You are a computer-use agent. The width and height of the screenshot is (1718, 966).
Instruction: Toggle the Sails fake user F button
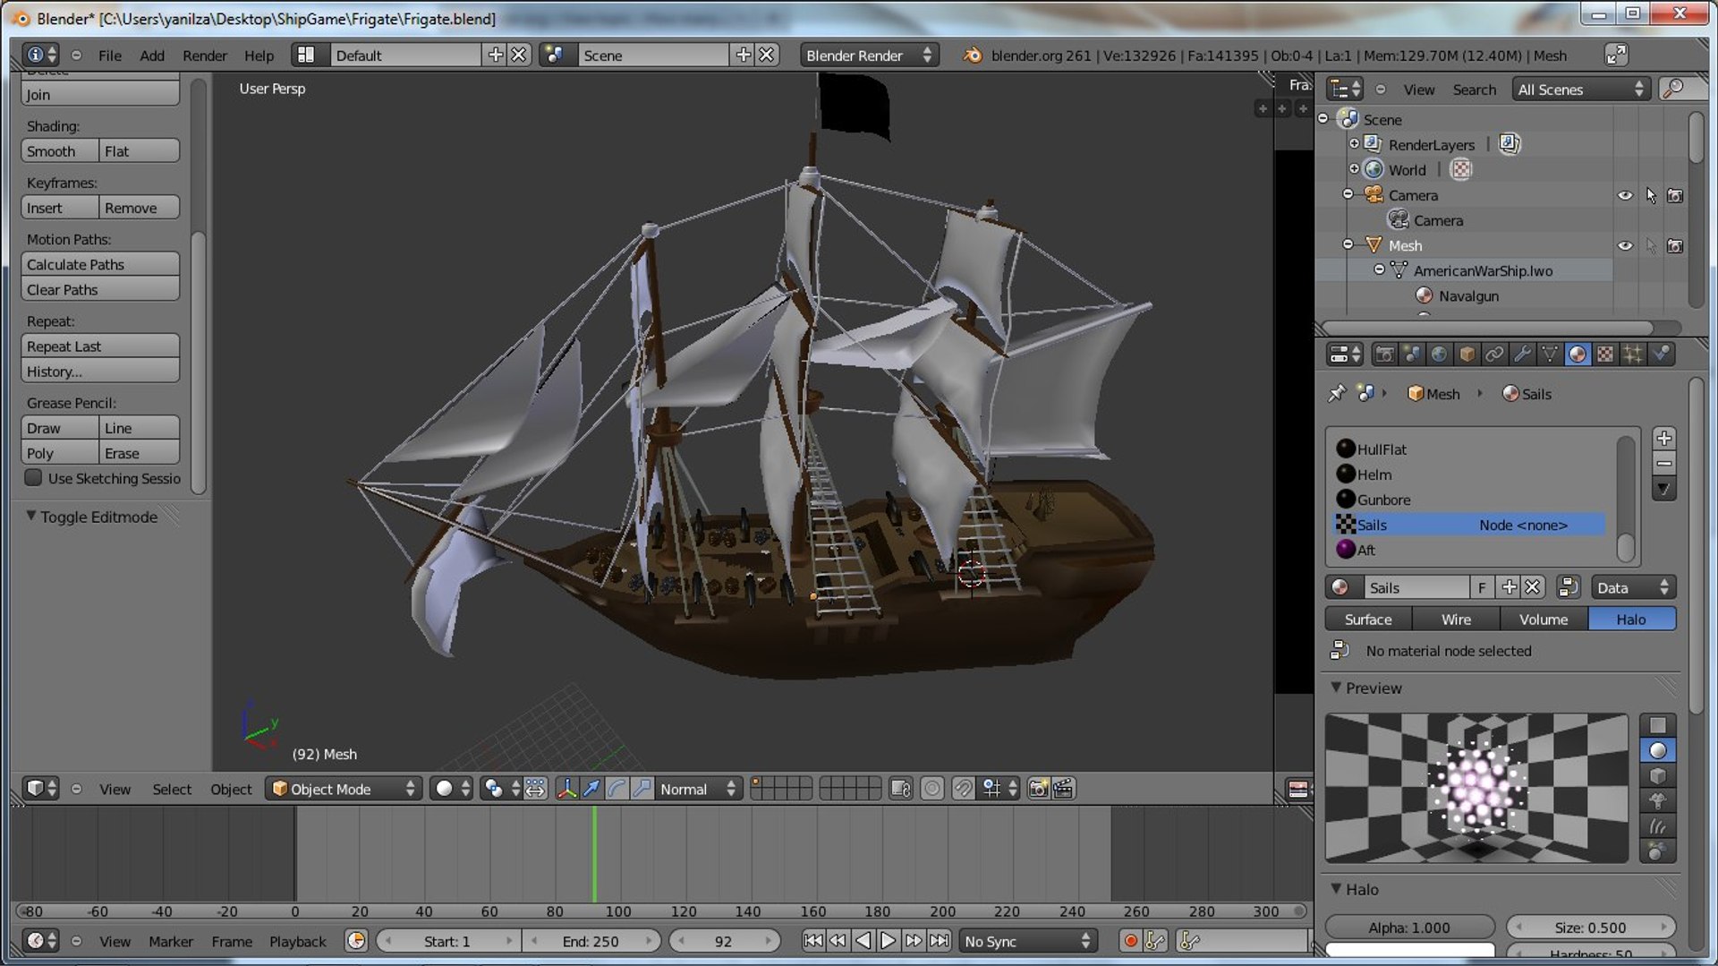tap(1483, 587)
